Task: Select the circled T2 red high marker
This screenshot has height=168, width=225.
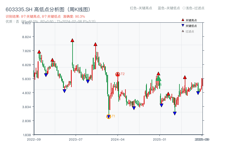Action: click(118, 74)
